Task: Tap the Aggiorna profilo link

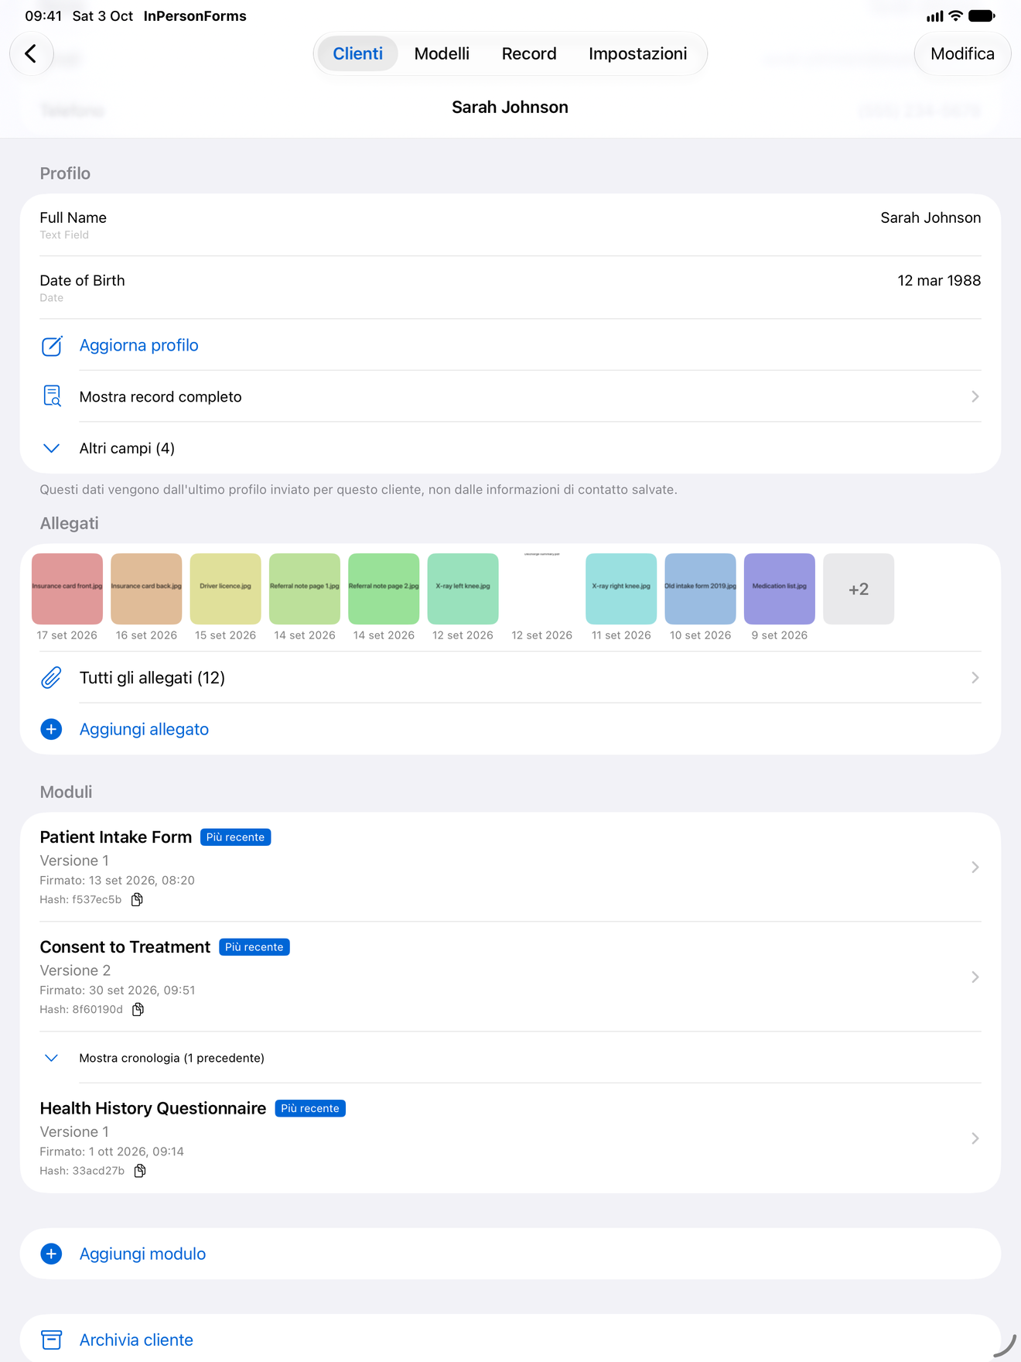Action: click(139, 345)
